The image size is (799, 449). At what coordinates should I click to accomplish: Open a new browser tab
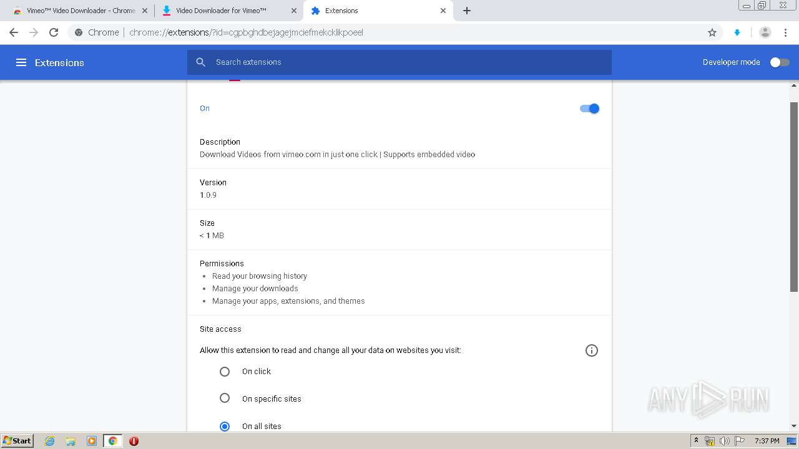[467, 11]
